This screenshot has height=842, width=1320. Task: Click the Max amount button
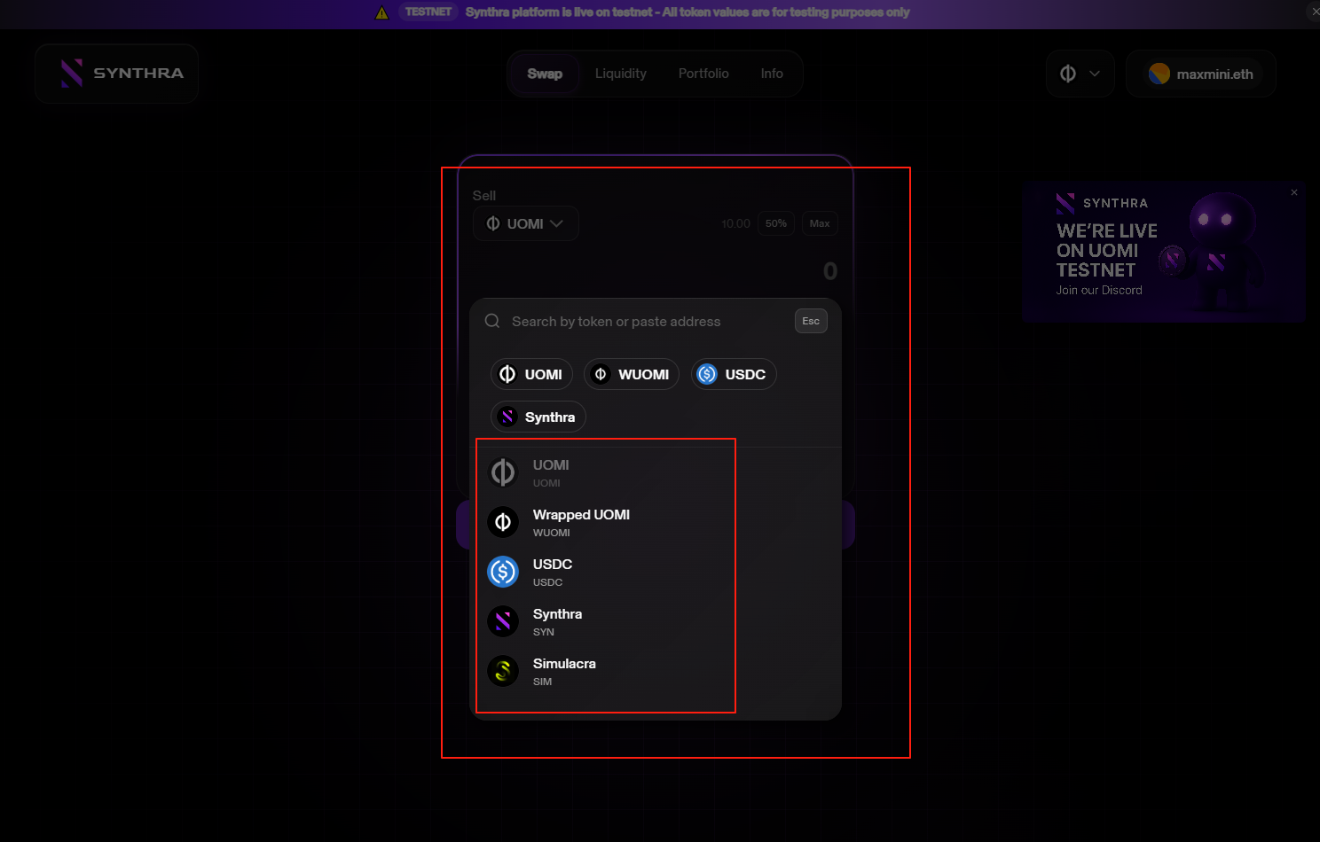820,223
